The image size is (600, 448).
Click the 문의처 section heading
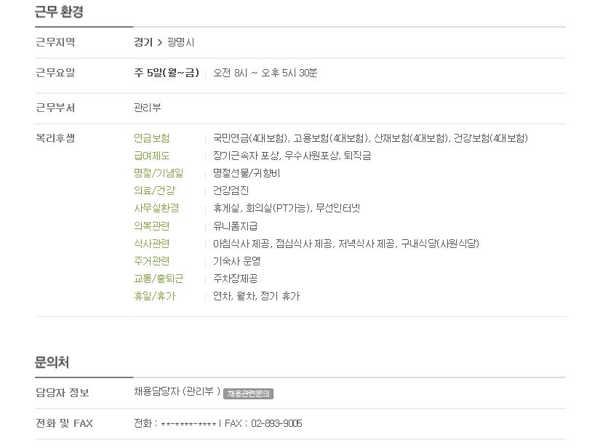(x=52, y=362)
